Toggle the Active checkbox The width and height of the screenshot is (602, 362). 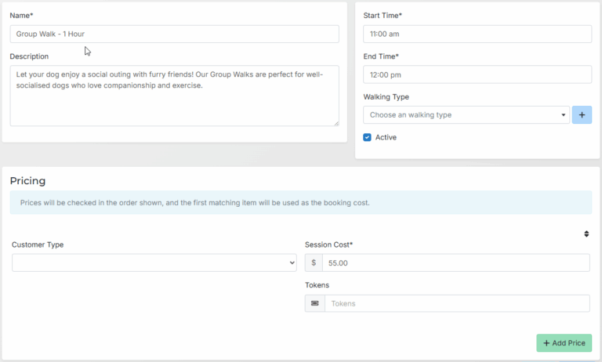point(367,137)
